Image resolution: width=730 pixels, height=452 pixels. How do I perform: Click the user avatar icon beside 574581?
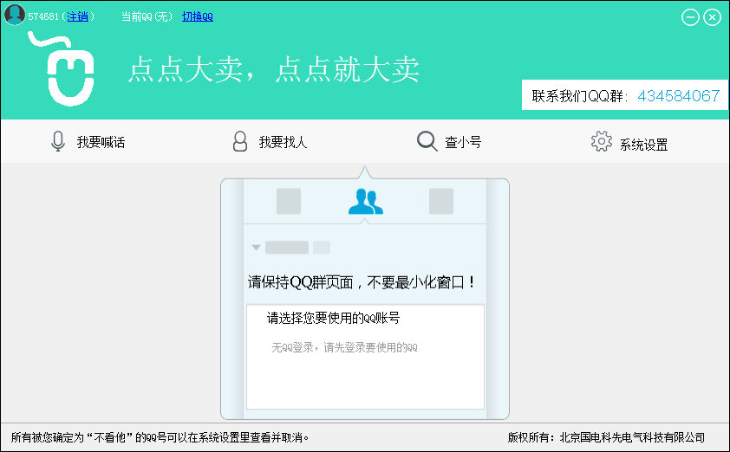click(15, 16)
